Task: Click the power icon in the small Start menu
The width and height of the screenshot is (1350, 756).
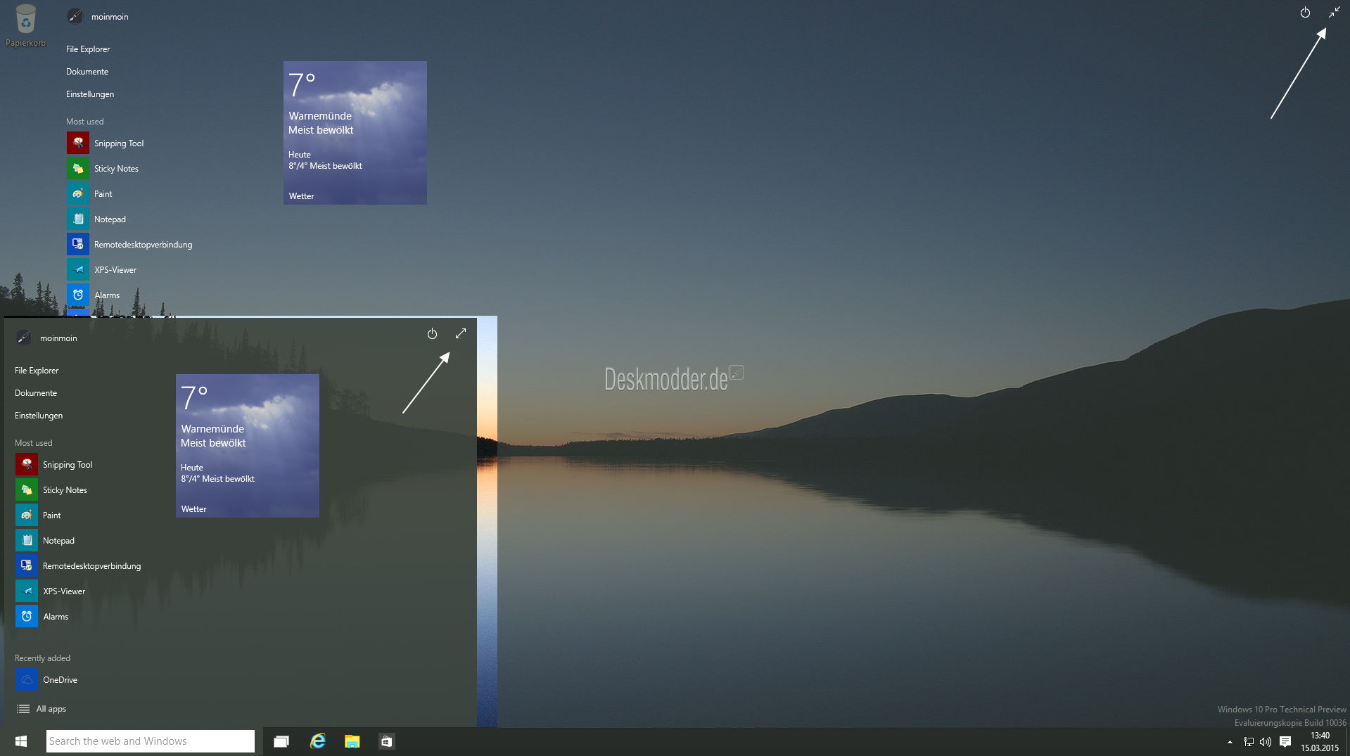Action: click(x=432, y=334)
